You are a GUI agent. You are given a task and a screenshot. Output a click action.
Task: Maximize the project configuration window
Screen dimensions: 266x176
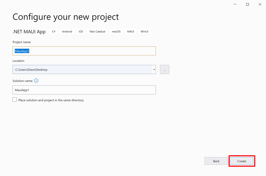coord(247,4)
